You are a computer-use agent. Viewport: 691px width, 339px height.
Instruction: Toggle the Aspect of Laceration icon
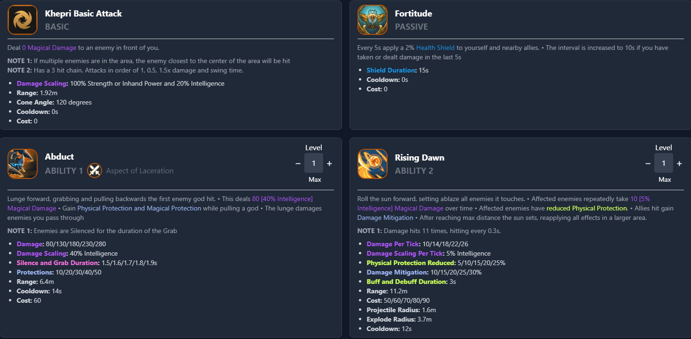pos(95,170)
